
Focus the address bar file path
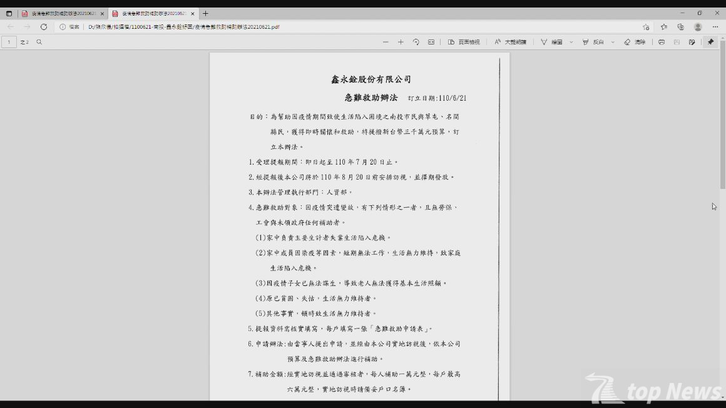(184, 27)
